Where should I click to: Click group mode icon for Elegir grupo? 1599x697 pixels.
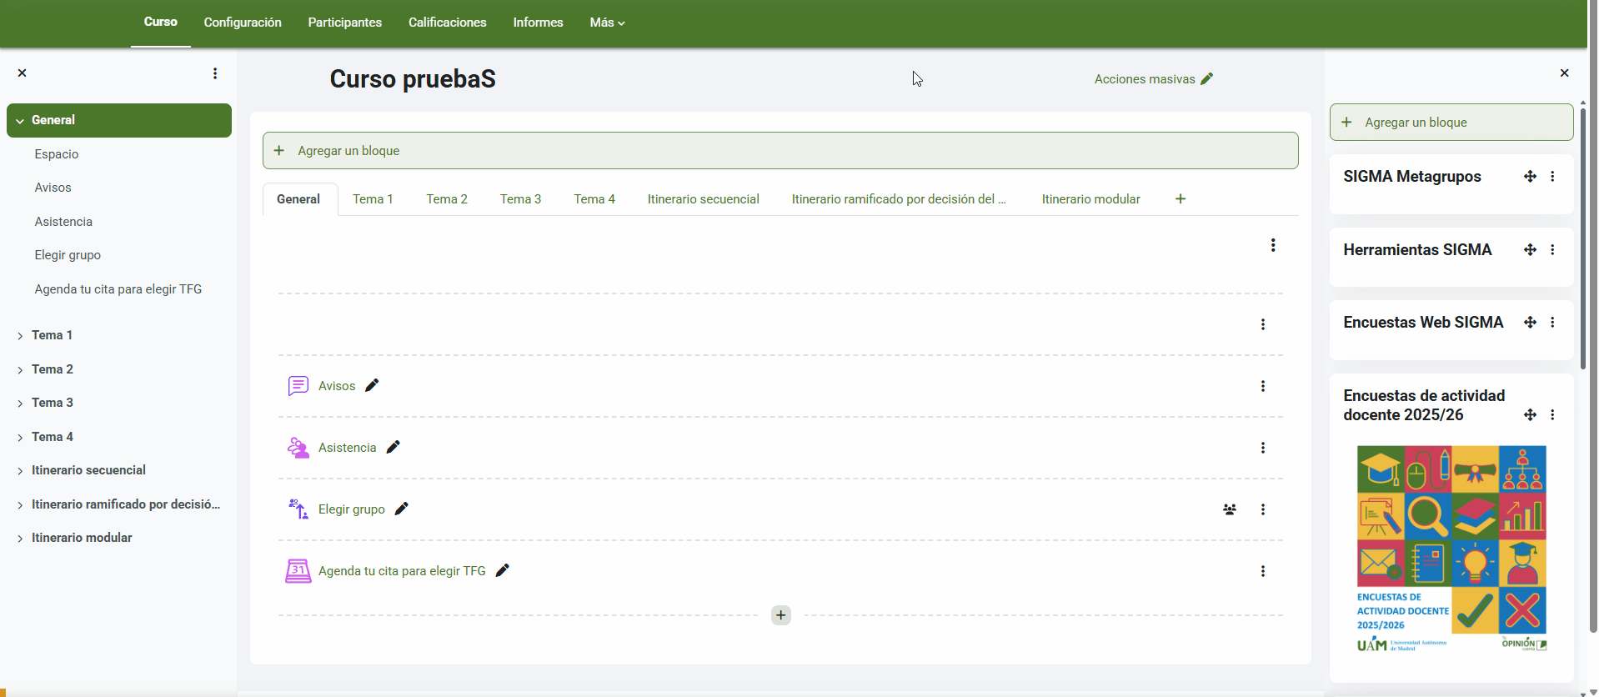(1230, 509)
